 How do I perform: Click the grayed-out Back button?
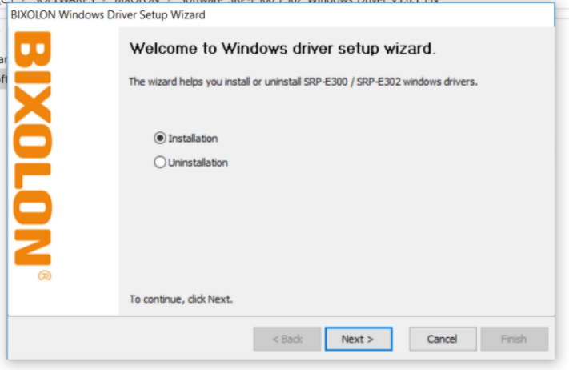(x=287, y=339)
